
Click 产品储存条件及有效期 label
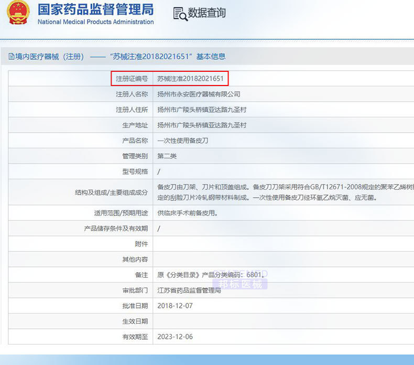(116, 229)
